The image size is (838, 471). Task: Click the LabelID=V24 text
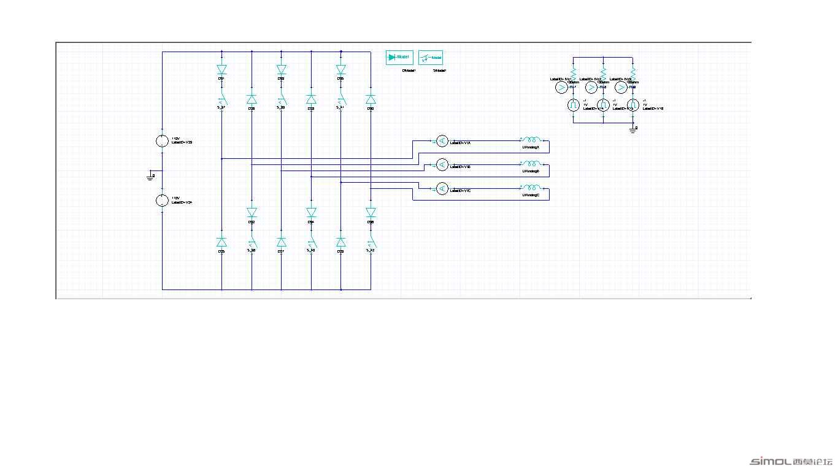(x=182, y=202)
